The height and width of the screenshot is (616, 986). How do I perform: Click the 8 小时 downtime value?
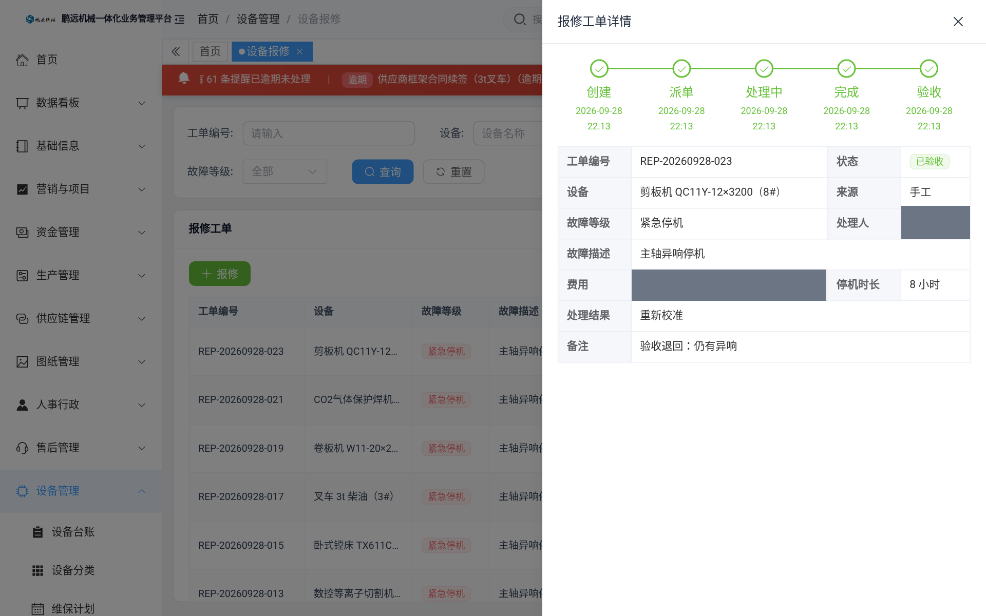924,284
